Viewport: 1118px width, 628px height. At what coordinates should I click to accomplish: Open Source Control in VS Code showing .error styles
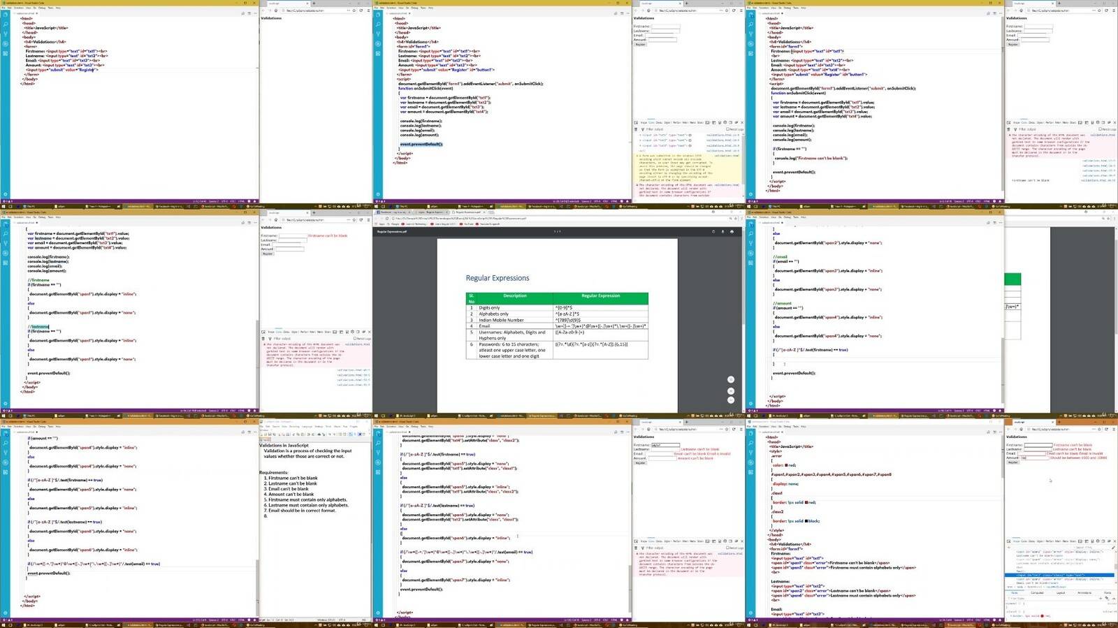click(x=750, y=453)
